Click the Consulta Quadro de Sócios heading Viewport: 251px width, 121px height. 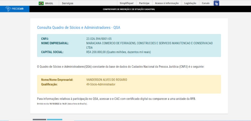coord(79,28)
